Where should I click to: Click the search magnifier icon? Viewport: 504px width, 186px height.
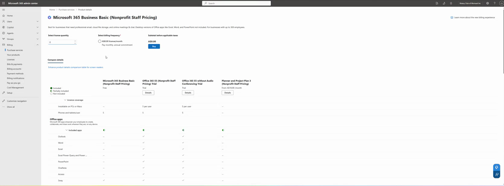coord(206,3)
